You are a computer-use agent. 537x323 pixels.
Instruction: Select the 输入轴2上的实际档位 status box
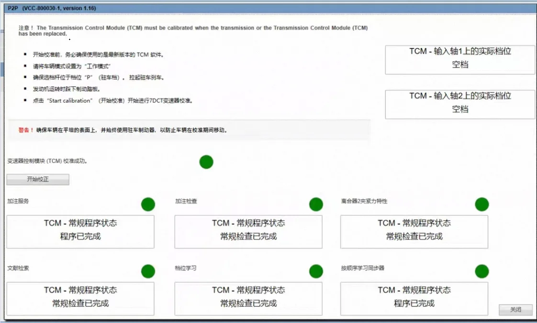(x=460, y=105)
